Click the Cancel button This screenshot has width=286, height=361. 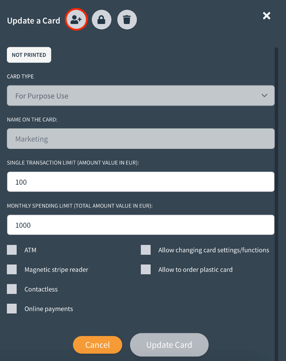(x=98, y=345)
